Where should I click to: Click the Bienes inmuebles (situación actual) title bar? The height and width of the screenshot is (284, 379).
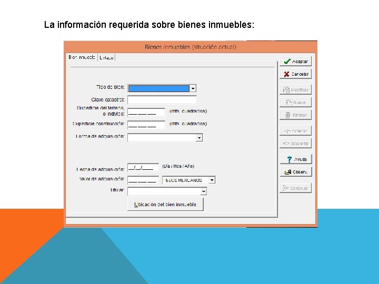[191, 47]
